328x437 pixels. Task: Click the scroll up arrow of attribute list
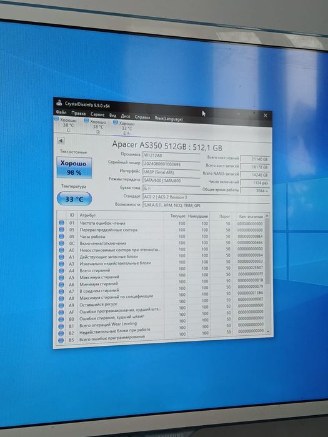tap(267, 216)
